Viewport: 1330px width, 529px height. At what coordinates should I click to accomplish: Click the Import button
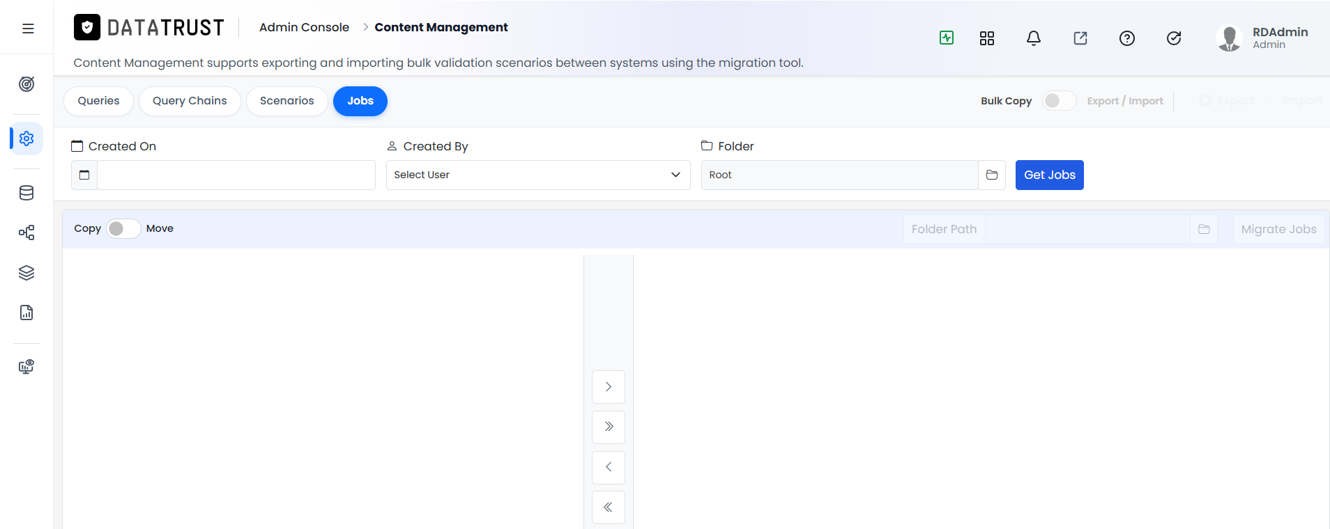pyautogui.click(x=1303, y=101)
